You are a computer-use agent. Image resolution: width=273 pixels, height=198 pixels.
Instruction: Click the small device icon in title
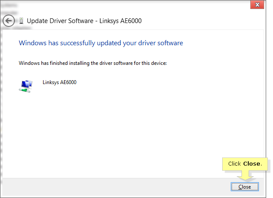click(21, 21)
